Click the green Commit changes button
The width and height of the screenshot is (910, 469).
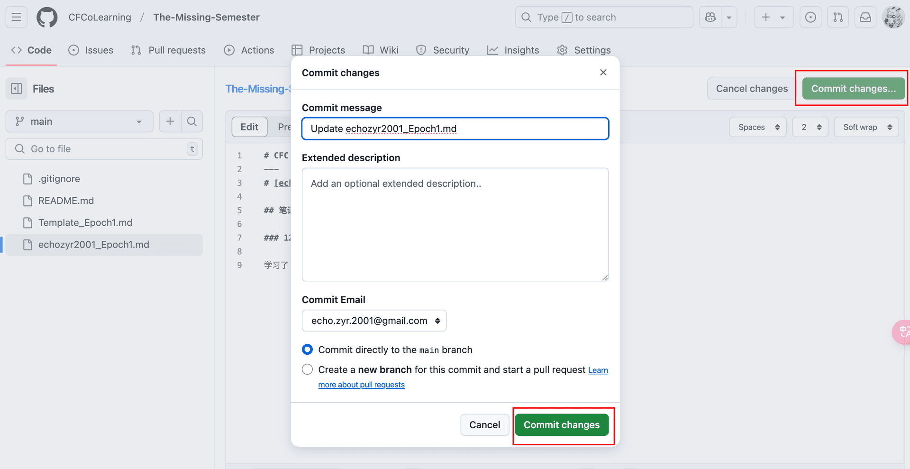[561, 425]
